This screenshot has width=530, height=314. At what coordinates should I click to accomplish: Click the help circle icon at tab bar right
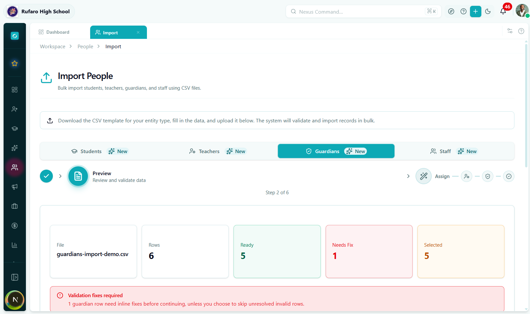521,31
